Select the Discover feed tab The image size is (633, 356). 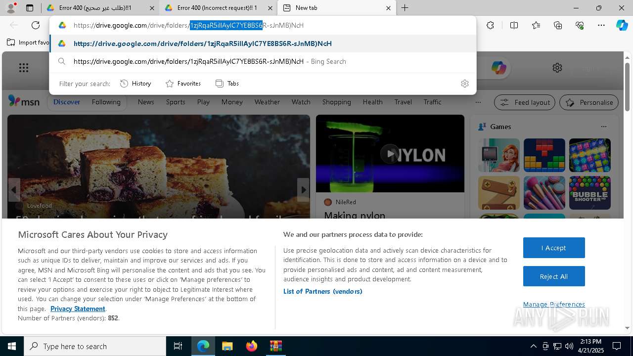67,102
